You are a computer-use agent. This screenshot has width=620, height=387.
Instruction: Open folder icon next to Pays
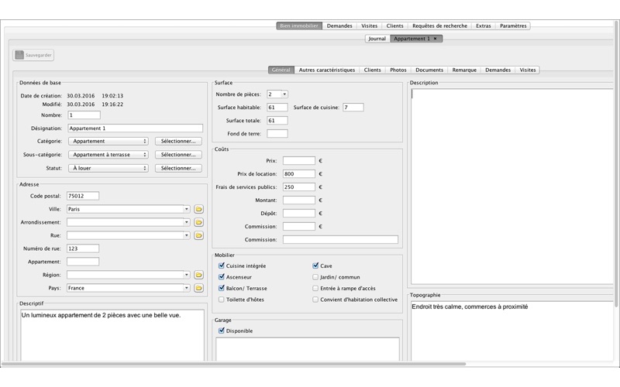[198, 288]
